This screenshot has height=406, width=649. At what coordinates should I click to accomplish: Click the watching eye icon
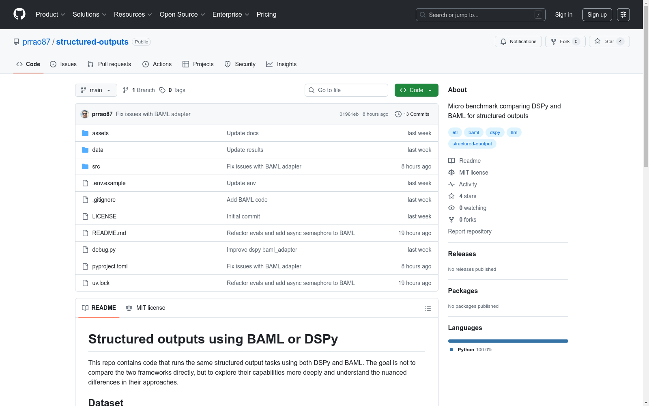click(451, 208)
